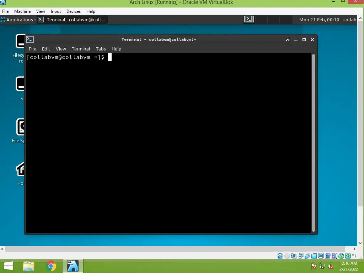Click the horizontal scrollbar left arrow
This screenshot has width=364, height=273.
[x=2, y=249]
